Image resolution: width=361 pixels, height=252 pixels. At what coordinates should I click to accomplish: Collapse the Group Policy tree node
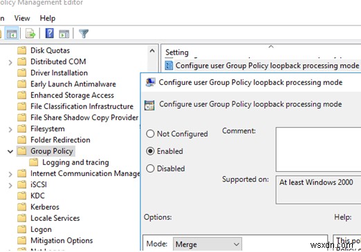tap(10, 151)
